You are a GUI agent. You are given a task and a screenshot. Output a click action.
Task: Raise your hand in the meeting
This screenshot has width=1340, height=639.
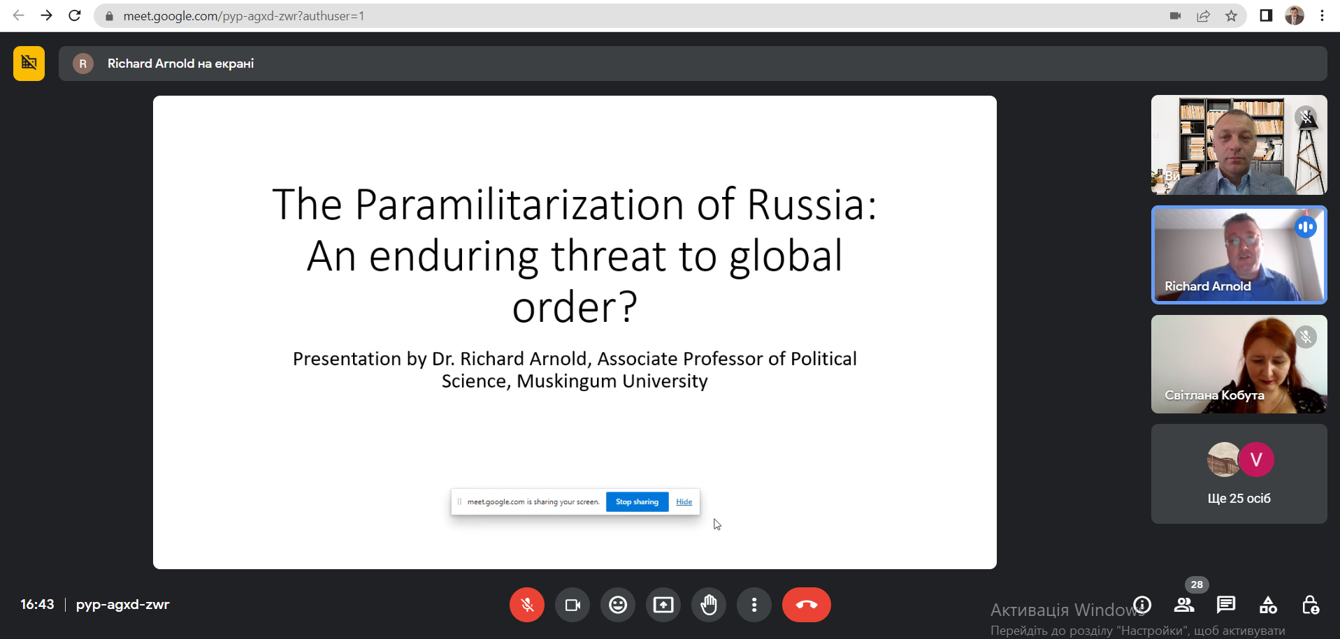[x=709, y=605]
